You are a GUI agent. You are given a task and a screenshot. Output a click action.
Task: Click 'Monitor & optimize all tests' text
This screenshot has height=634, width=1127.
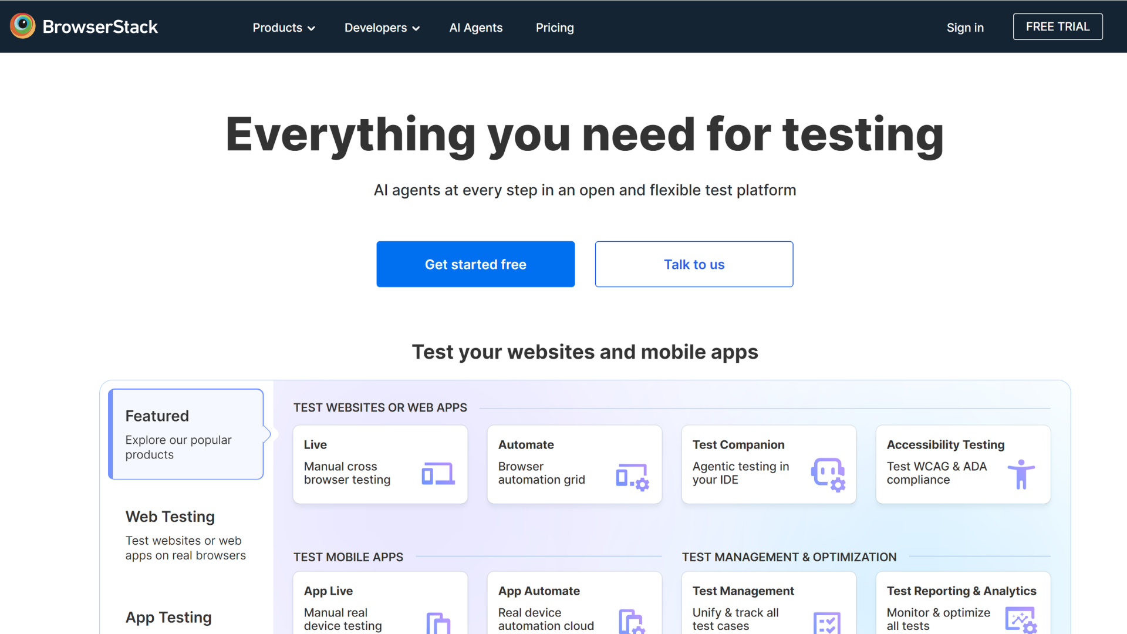938,619
